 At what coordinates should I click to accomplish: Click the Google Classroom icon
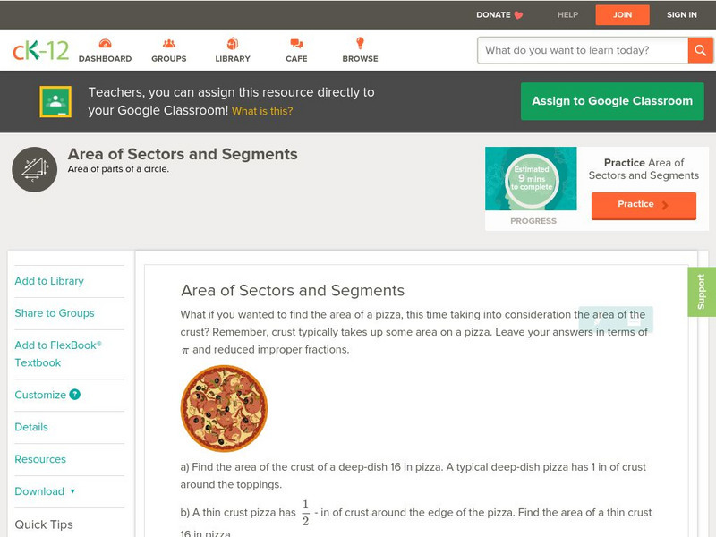[x=55, y=101]
